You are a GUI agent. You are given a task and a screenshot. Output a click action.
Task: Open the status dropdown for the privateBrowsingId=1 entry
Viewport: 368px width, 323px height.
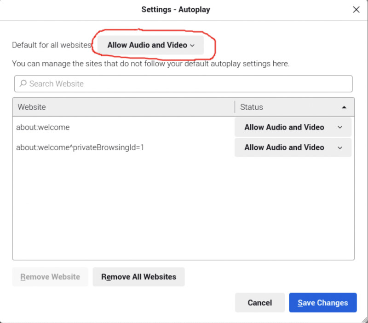tap(293, 147)
